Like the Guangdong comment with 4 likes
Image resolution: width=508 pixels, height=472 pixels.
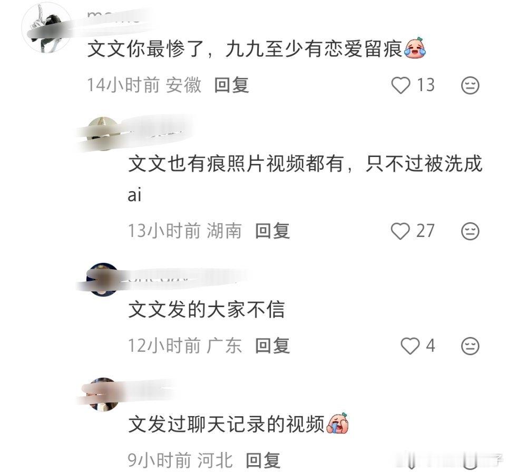click(410, 346)
